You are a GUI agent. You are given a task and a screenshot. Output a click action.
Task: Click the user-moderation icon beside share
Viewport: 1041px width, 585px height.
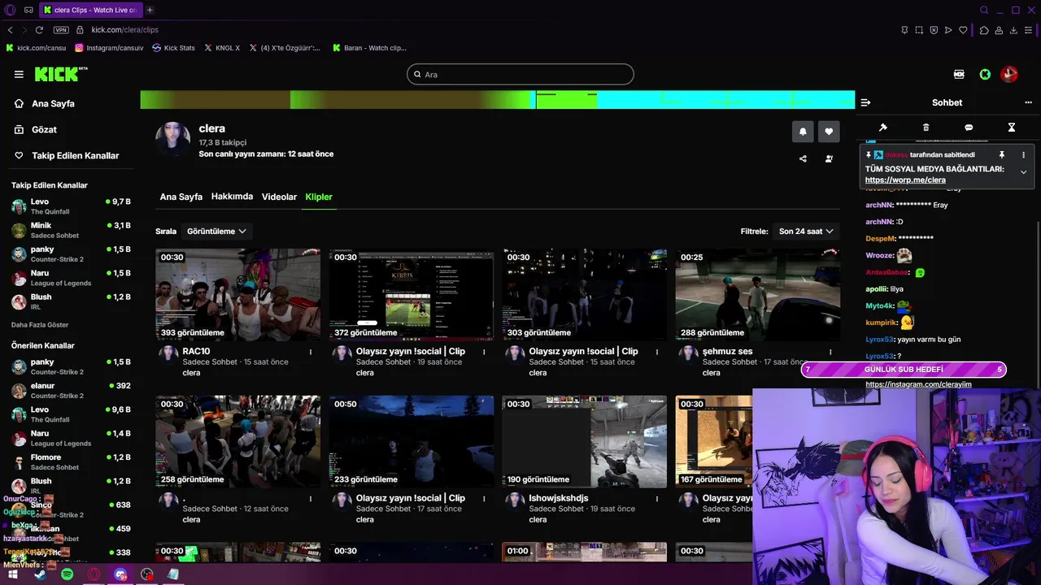[x=829, y=158]
